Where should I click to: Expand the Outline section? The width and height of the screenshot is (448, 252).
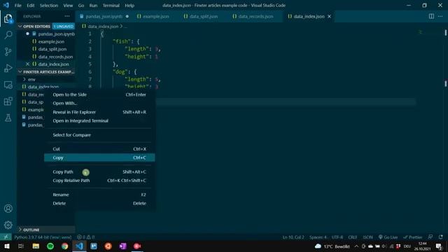click(45, 230)
